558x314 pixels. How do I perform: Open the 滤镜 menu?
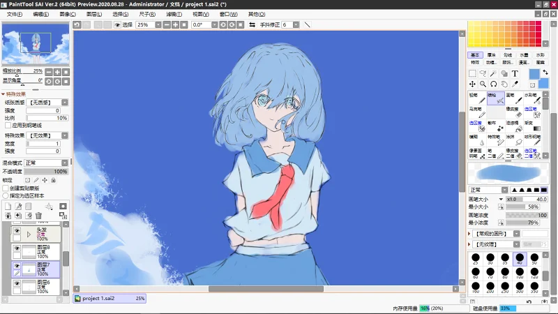(x=174, y=14)
